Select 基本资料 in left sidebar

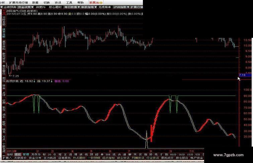[4, 45]
